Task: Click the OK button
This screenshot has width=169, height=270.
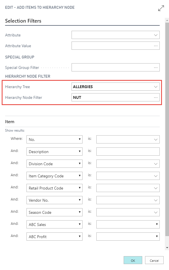Action: (x=133, y=260)
